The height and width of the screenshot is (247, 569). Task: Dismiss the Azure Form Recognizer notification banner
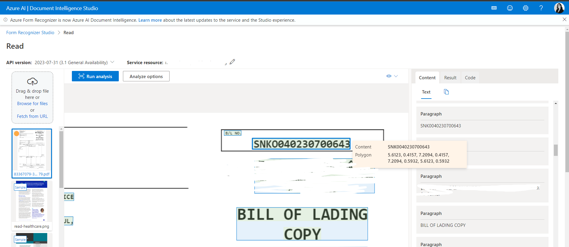point(564,20)
